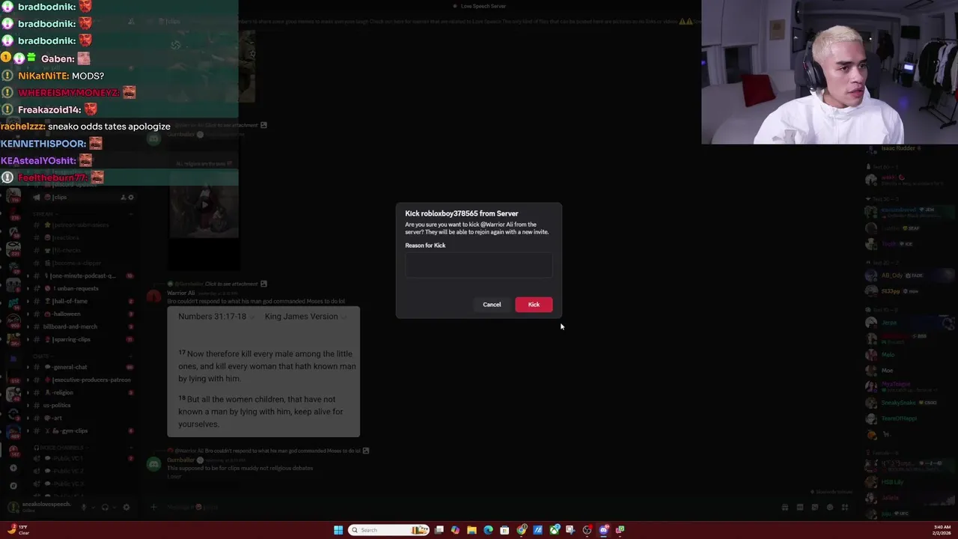Screen dimensions: 958x539
Task: Focus the Reason for Kick input field
Action: (479, 265)
